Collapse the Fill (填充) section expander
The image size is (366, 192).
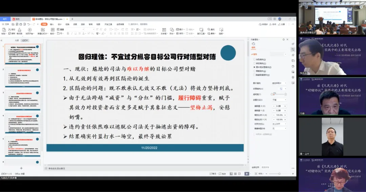252,54
